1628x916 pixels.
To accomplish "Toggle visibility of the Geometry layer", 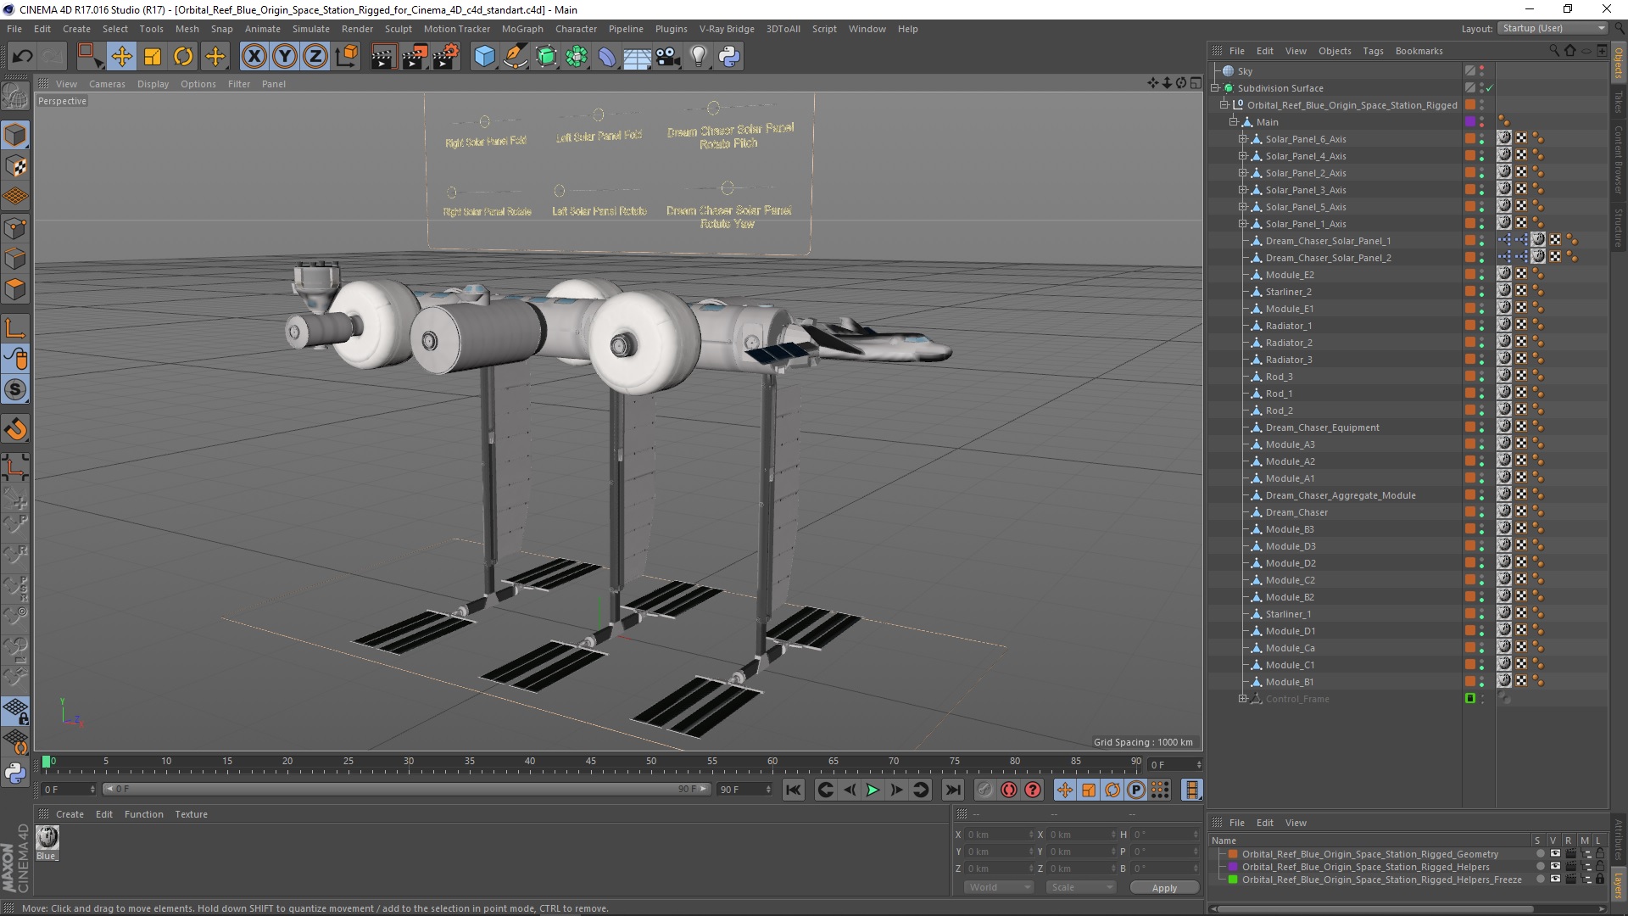I will 1554,854.
